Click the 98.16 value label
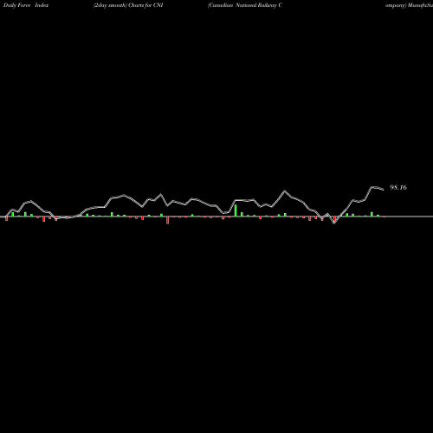Screen dimensions: 433x433 (x=398, y=187)
